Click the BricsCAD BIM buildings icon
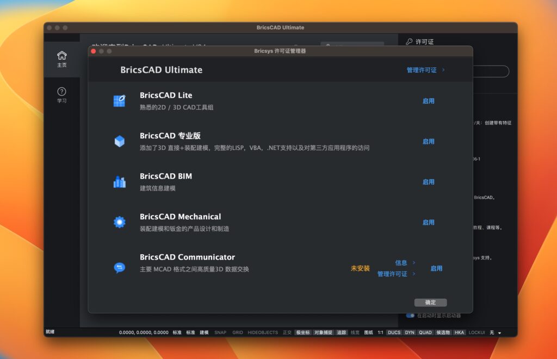This screenshot has height=359, width=557. pos(121,181)
